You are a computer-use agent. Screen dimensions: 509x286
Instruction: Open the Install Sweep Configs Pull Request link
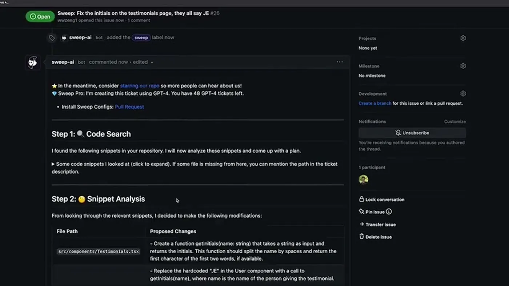(x=129, y=107)
